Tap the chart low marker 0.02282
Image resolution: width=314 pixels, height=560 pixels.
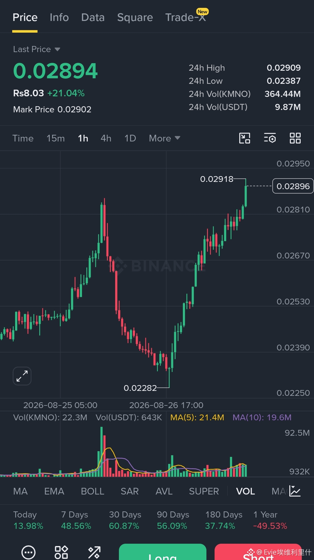[x=140, y=388]
